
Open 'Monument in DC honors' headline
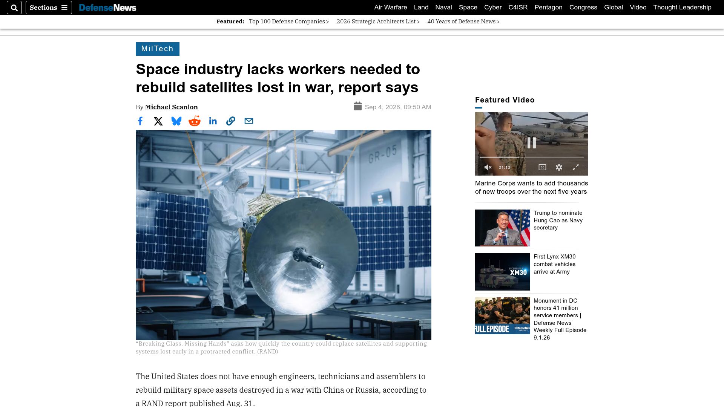tap(560, 319)
